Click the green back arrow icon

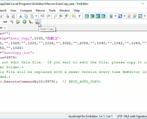[24, 22]
